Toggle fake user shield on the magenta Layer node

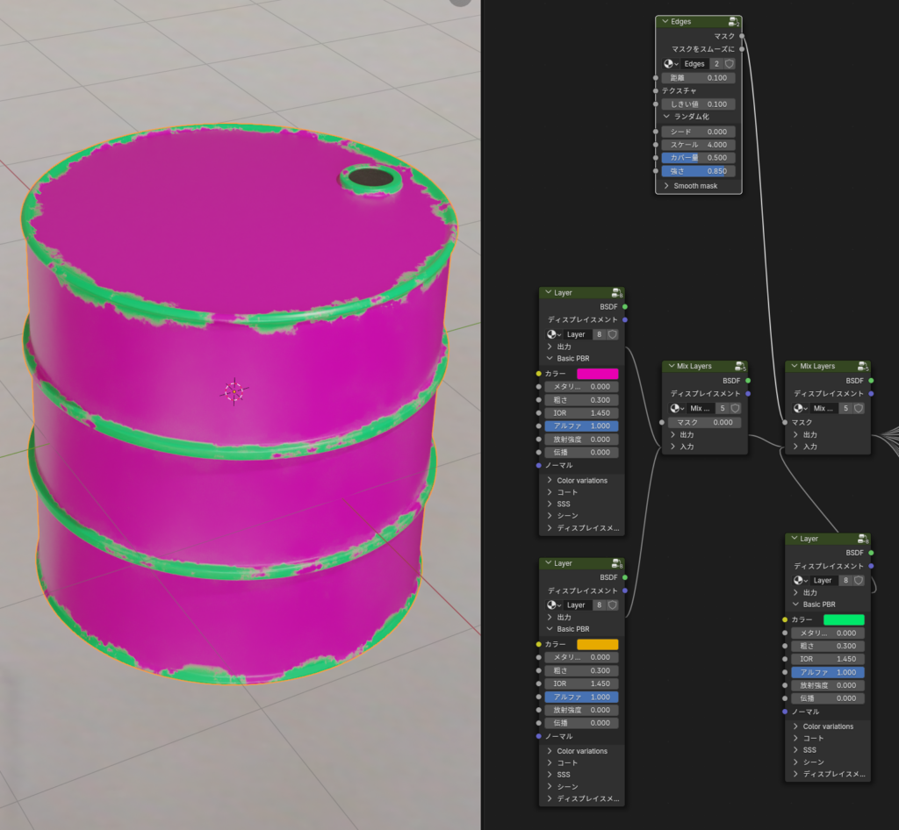click(x=613, y=334)
